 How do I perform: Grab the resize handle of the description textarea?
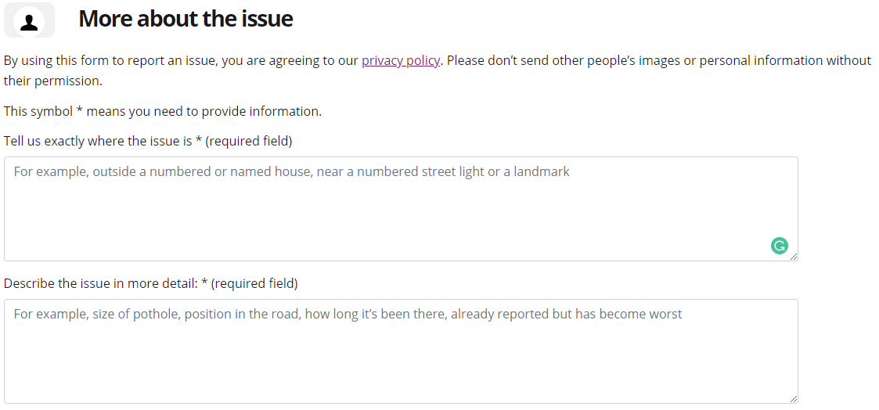[793, 399]
